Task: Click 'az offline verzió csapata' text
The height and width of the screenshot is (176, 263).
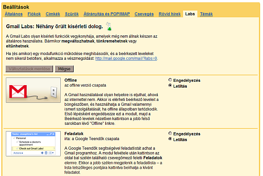Action: tap(85, 85)
